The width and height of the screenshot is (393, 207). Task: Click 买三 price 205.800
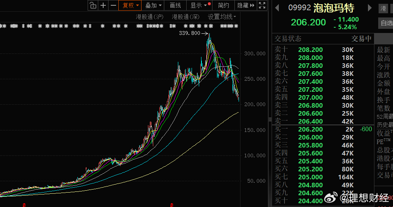(x=310, y=145)
